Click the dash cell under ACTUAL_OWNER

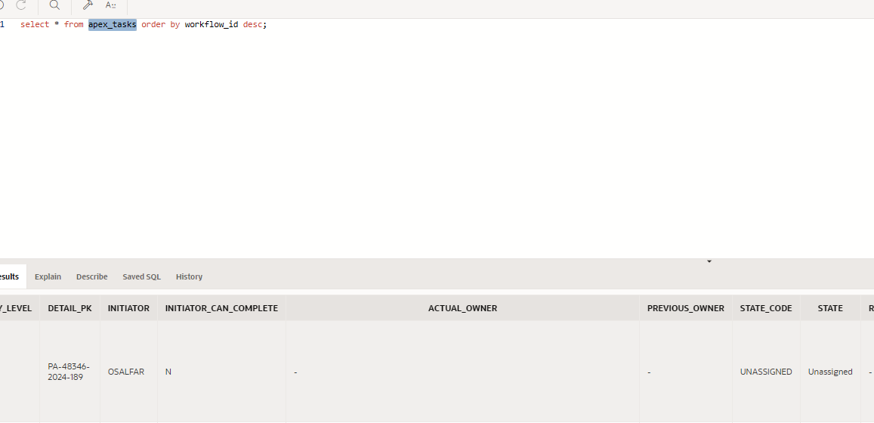click(462, 372)
